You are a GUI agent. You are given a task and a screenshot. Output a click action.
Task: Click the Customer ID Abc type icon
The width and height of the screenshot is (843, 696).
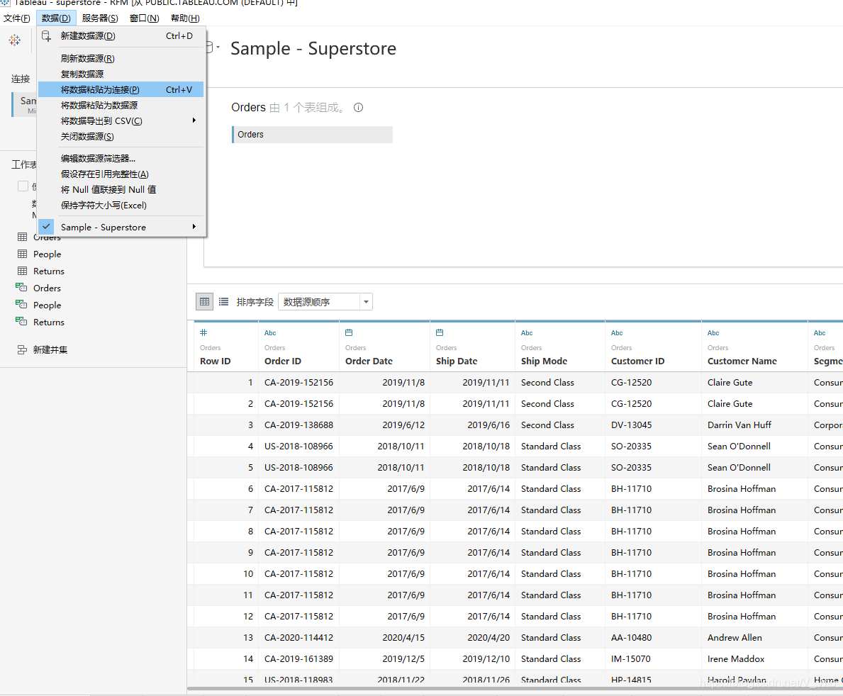click(617, 332)
